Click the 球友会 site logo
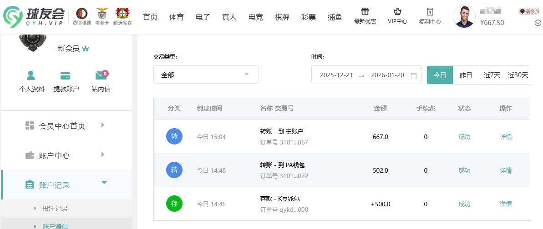Image resolution: width=543 pixels, height=229 pixels. (34, 17)
